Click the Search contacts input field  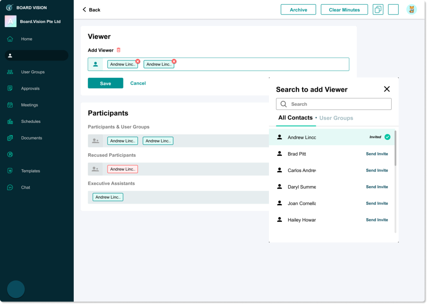point(334,104)
